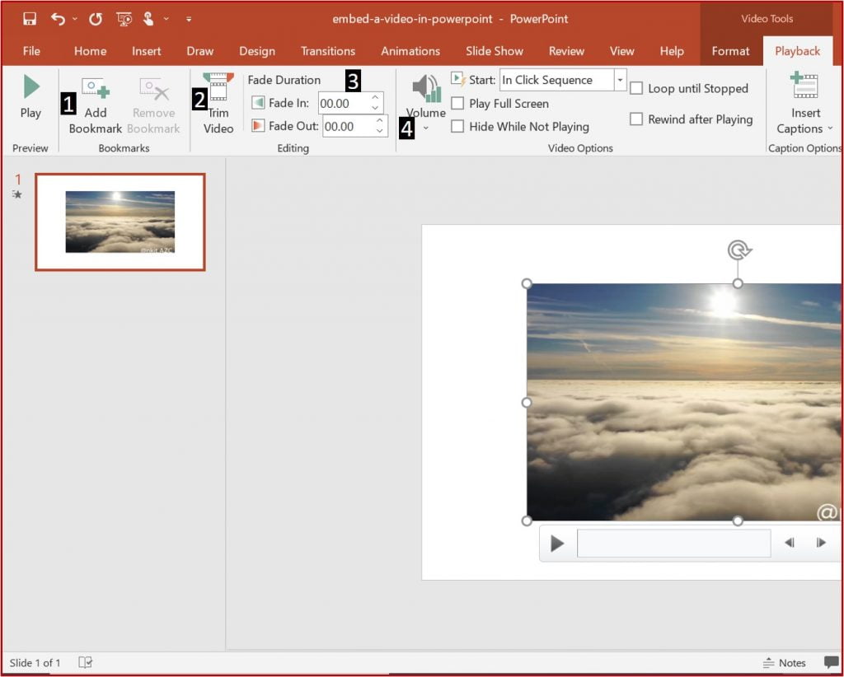This screenshot has height=677, width=844.
Task: Open the Transitions tab
Action: (x=328, y=51)
